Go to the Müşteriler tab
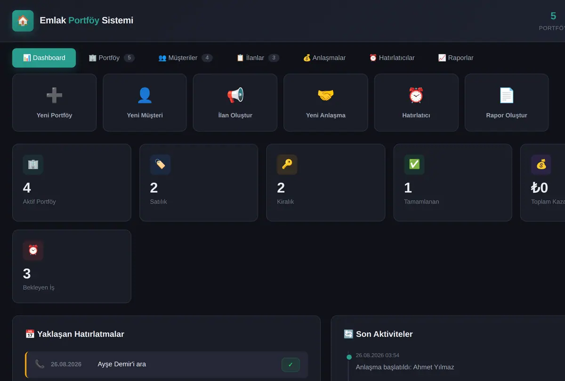565x381 pixels. point(186,58)
